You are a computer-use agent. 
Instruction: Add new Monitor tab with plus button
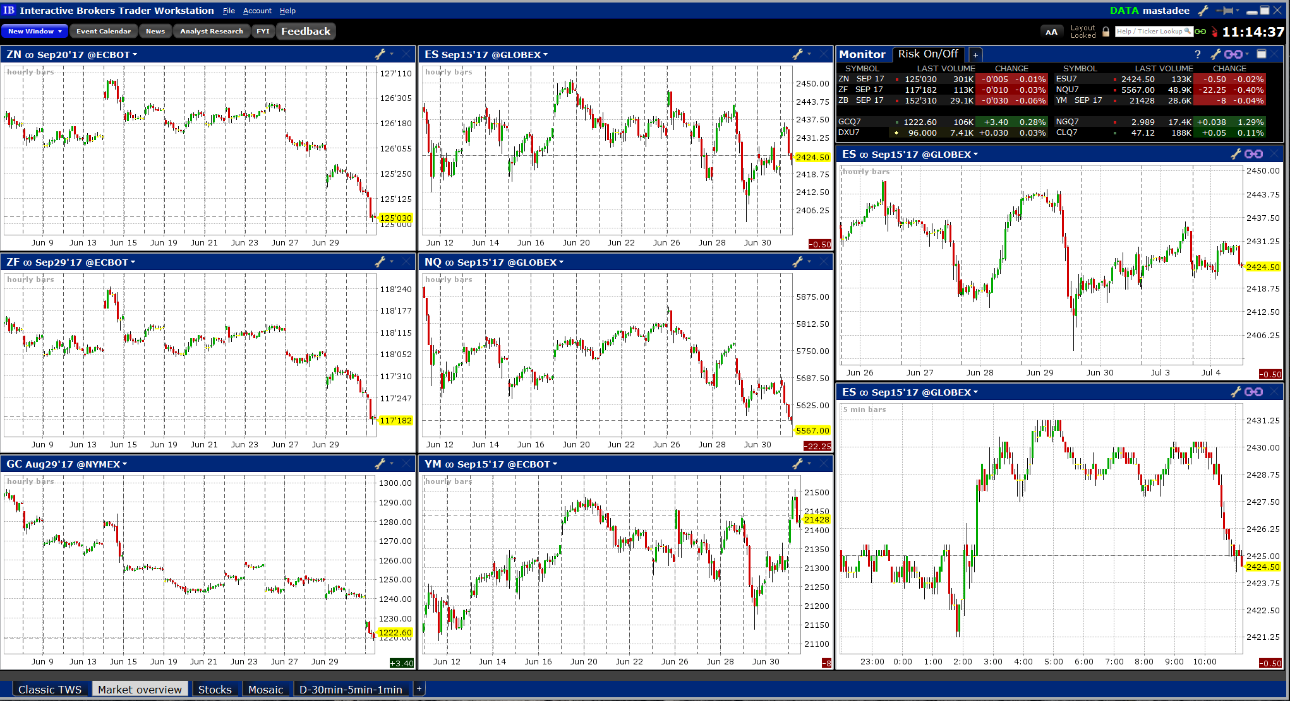[x=975, y=55]
